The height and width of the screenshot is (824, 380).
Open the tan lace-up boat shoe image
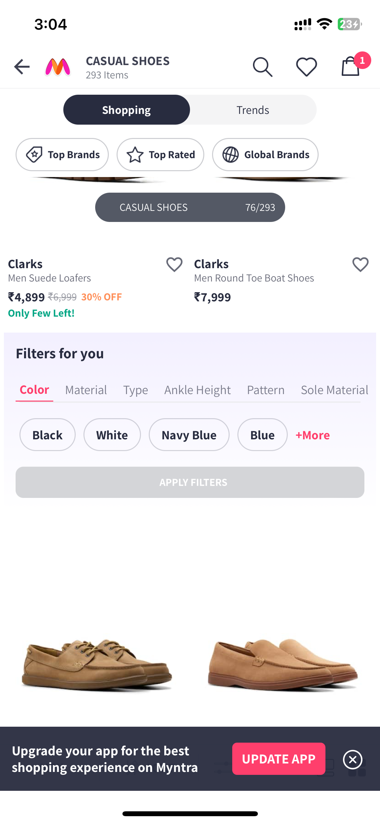coord(96,664)
